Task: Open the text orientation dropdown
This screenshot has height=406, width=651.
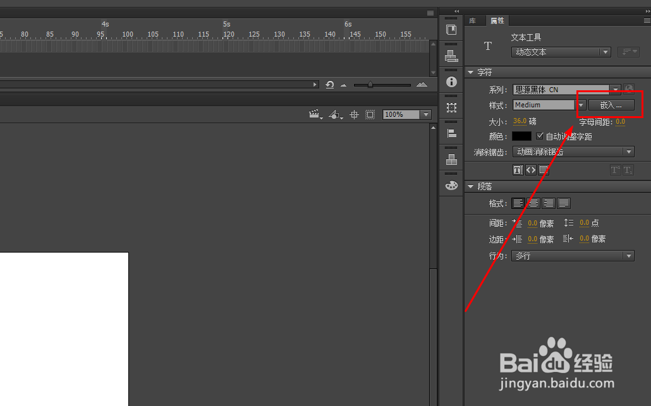Action: [x=628, y=52]
